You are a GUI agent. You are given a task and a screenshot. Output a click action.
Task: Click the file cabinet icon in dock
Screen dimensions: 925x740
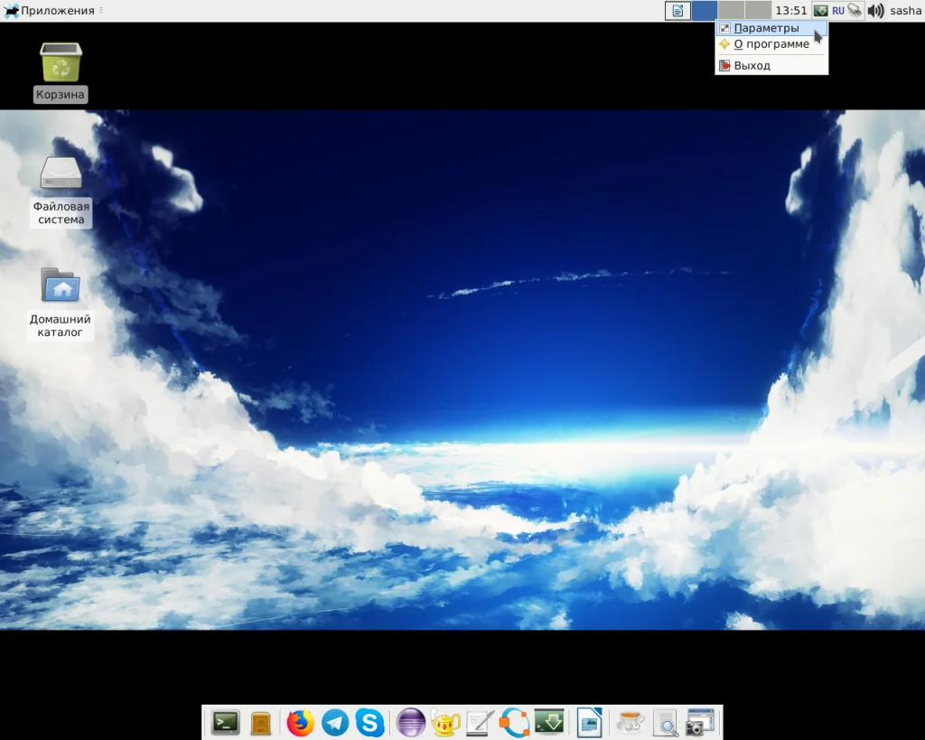point(260,724)
